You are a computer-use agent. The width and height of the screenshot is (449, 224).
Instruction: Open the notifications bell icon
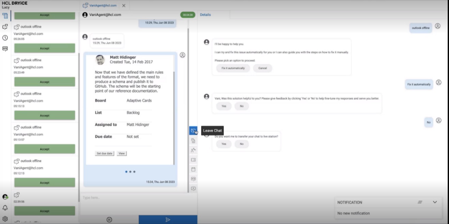coord(5,208)
